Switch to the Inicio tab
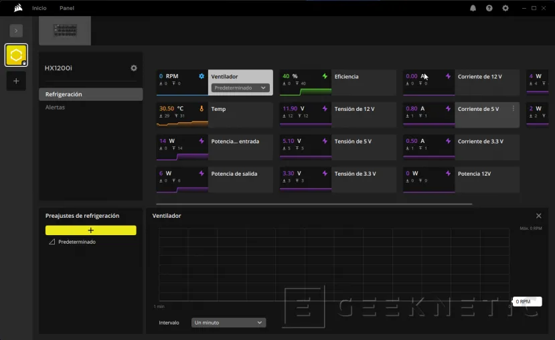Viewport: 555px width, 340px height. [x=39, y=8]
